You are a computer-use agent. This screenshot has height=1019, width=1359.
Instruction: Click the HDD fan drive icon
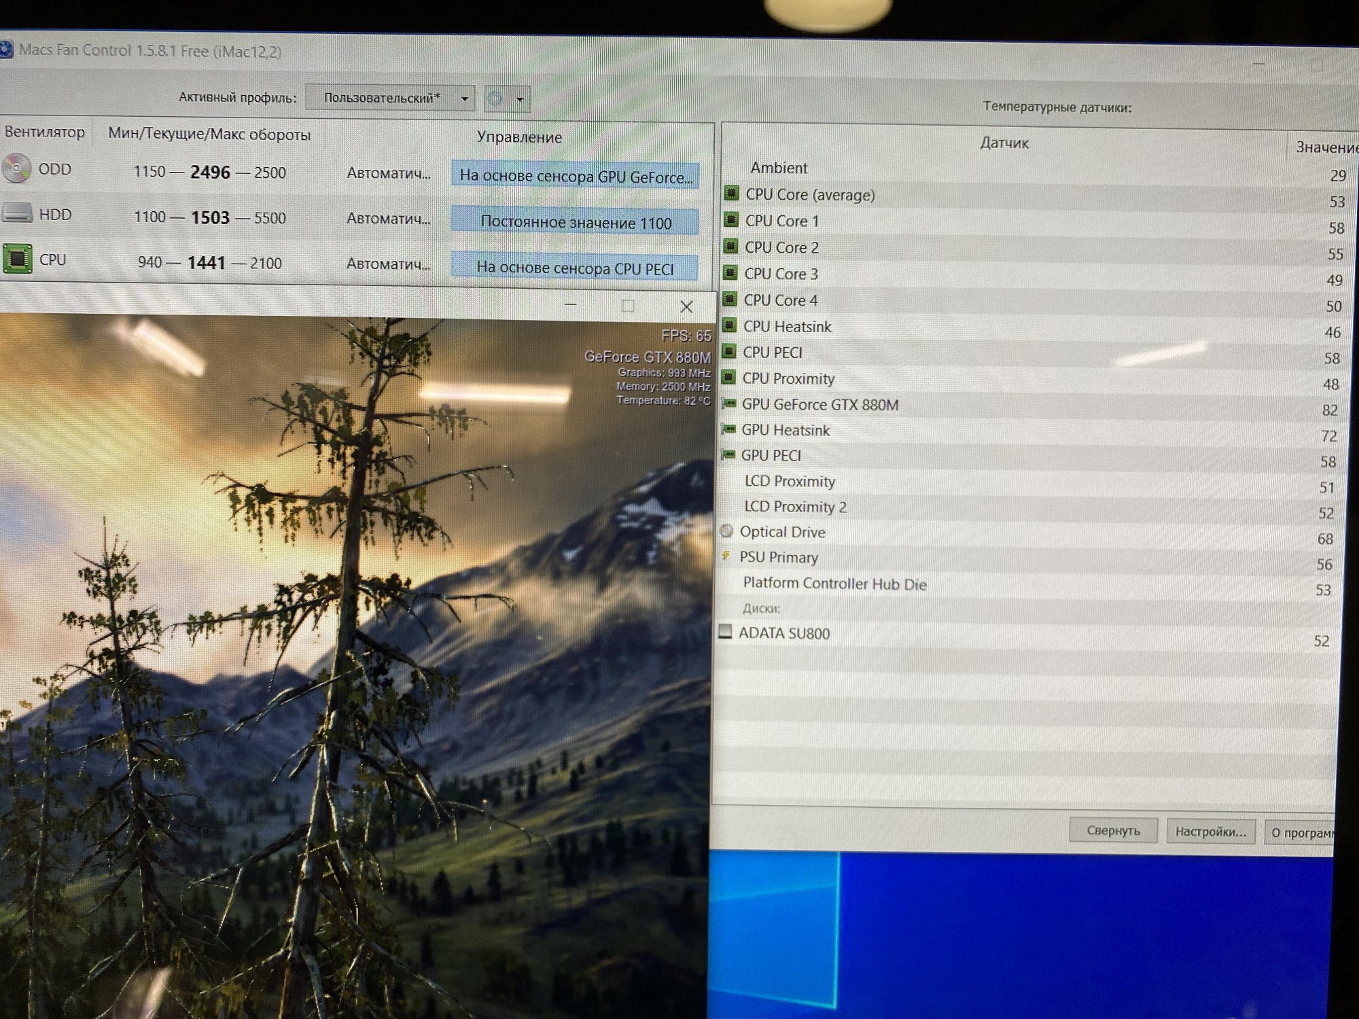click(17, 213)
